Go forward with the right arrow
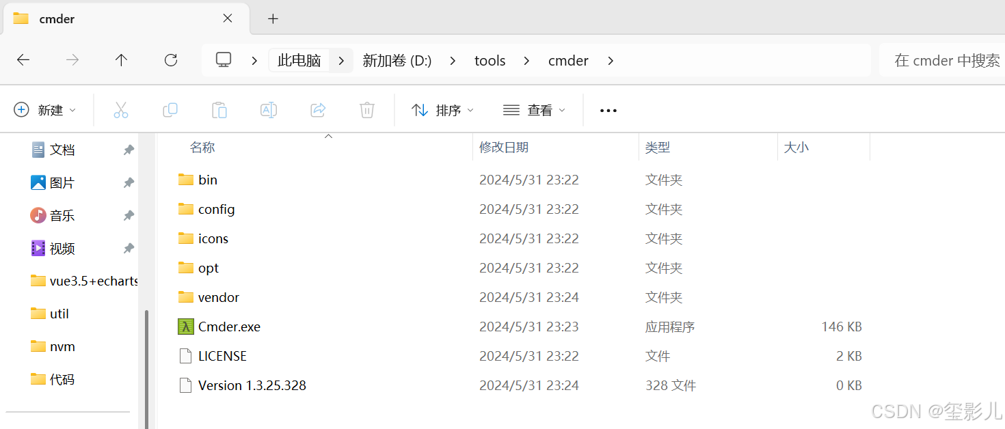The height and width of the screenshot is (429, 1005). click(x=72, y=60)
